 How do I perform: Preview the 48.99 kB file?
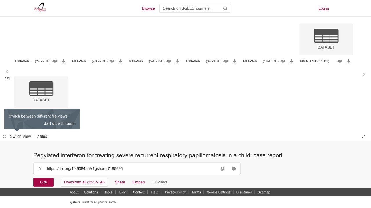tap(112, 61)
